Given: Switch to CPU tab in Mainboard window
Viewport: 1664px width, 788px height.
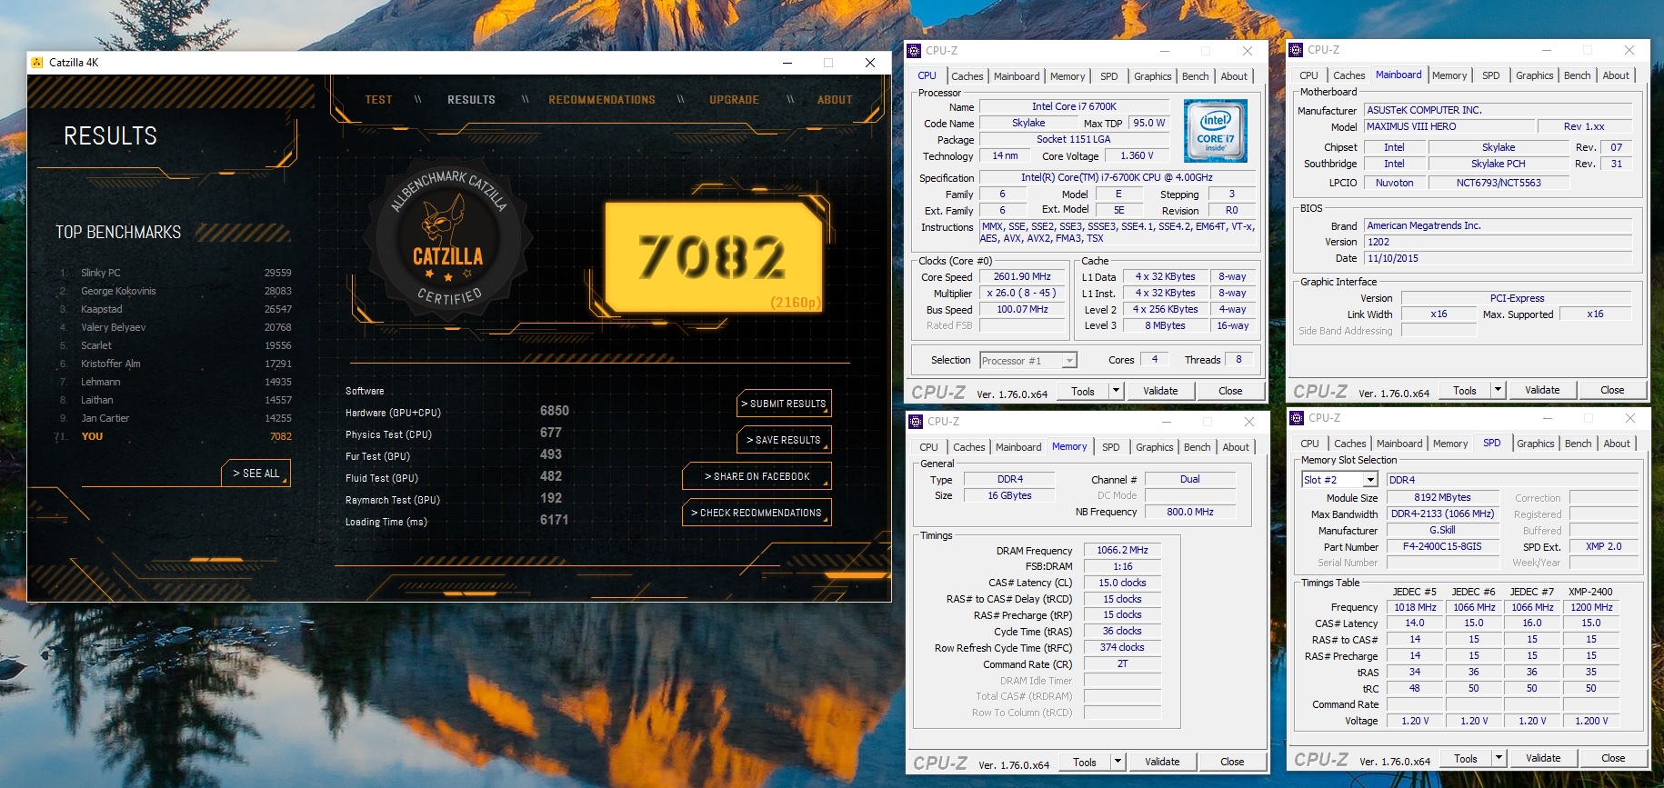Looking at the screenshot, I should point(1309,75).
